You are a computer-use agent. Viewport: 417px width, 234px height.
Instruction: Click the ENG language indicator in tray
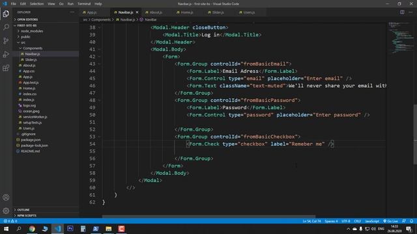click(x=381, y=229)
